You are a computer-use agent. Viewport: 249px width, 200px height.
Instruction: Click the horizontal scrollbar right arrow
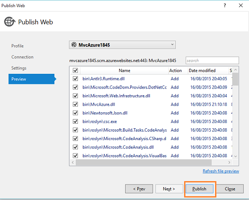[229, 162]
